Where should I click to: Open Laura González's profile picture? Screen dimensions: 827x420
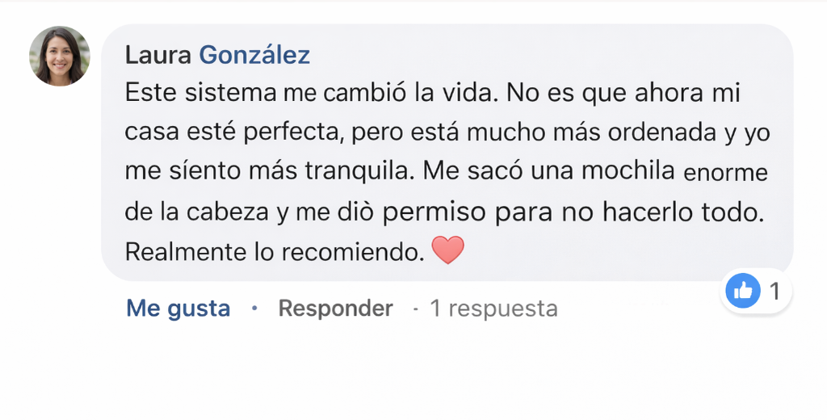click(60, 56)
